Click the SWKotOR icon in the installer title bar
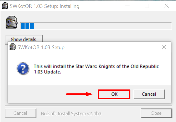The height and width of the screenshot is (122, 176). 4,6
